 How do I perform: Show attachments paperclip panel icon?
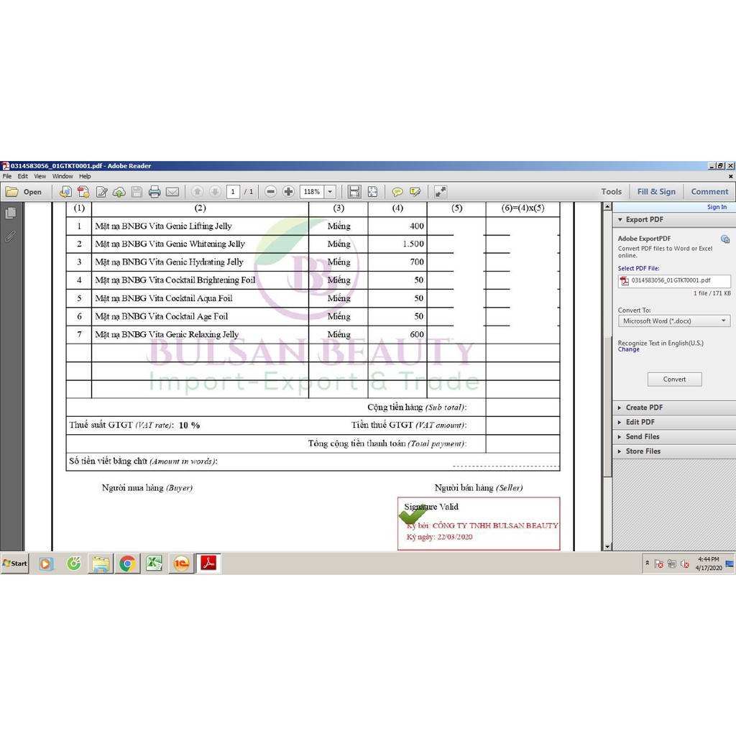10,236
